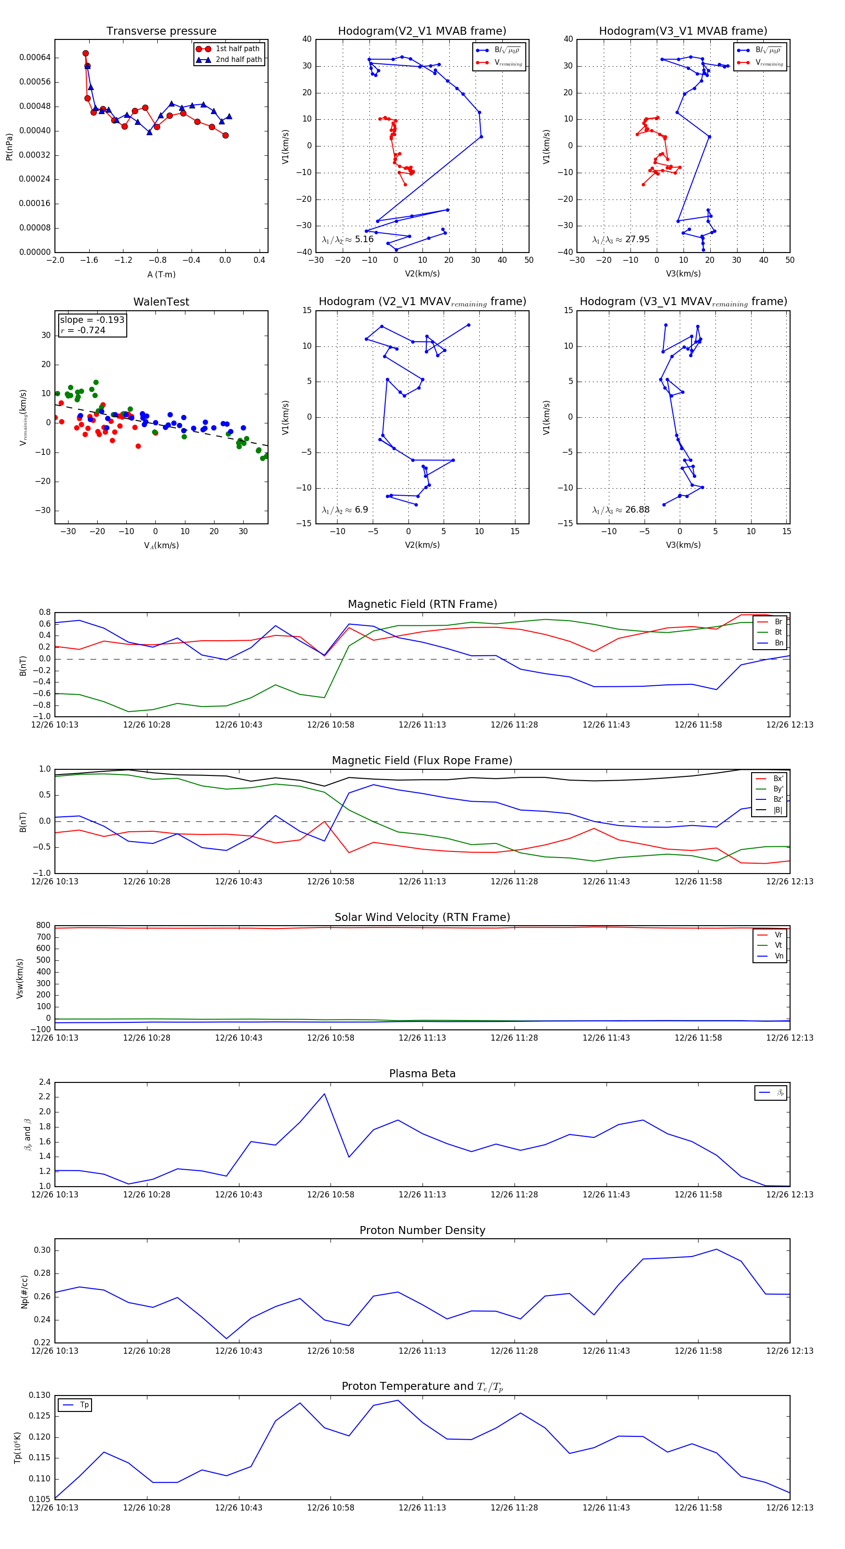Image resolution: width=845 pixels, height=1549 pixels.
Task: Click the 'Tp(10⁶K)' y-axis label
Action: (17, 1448)
